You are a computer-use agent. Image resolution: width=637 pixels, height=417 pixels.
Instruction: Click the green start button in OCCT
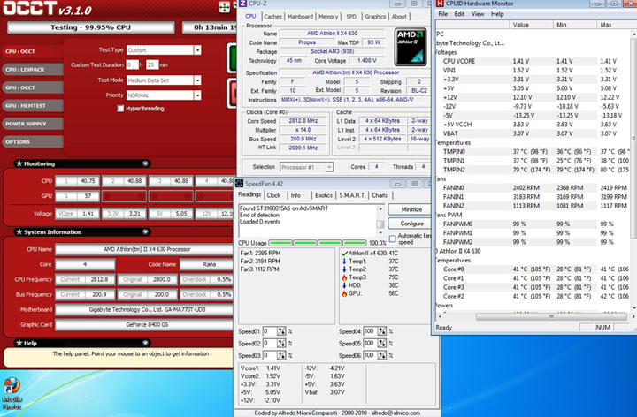pos(233,58)
